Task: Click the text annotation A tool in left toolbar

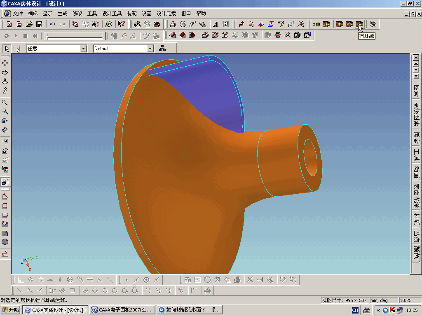Action: (5, 253)
